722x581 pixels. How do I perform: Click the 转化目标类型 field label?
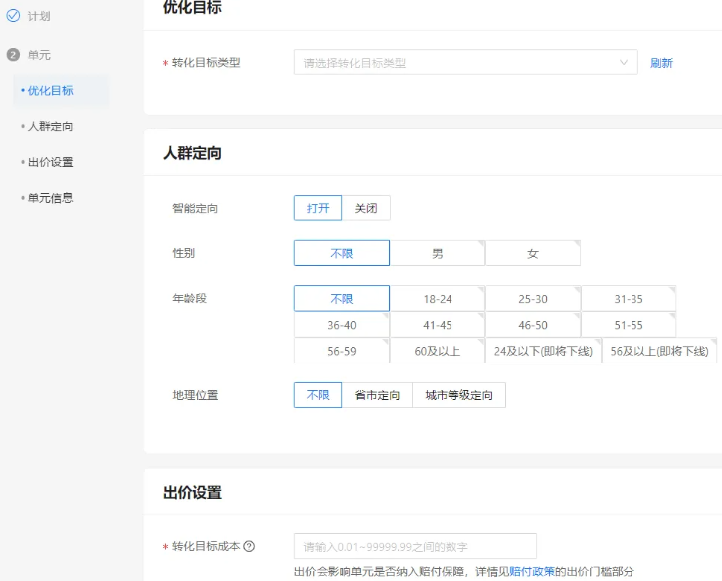tap(206, 63)
